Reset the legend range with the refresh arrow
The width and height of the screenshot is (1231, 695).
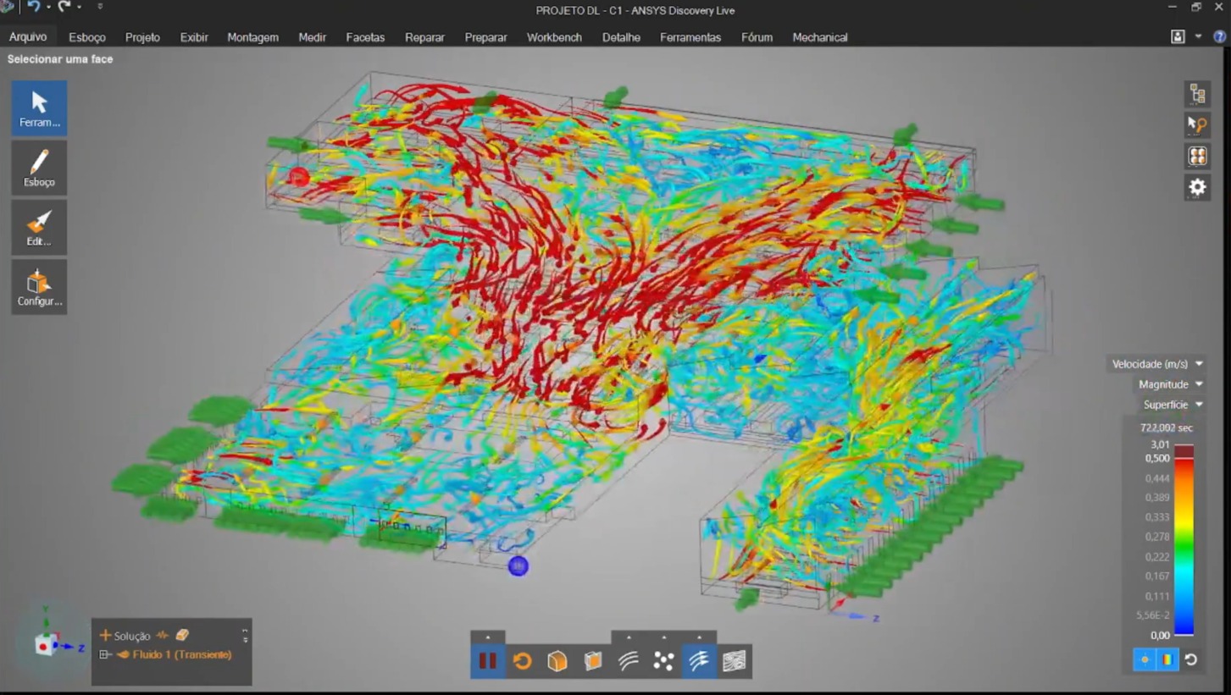point(1191,659)
